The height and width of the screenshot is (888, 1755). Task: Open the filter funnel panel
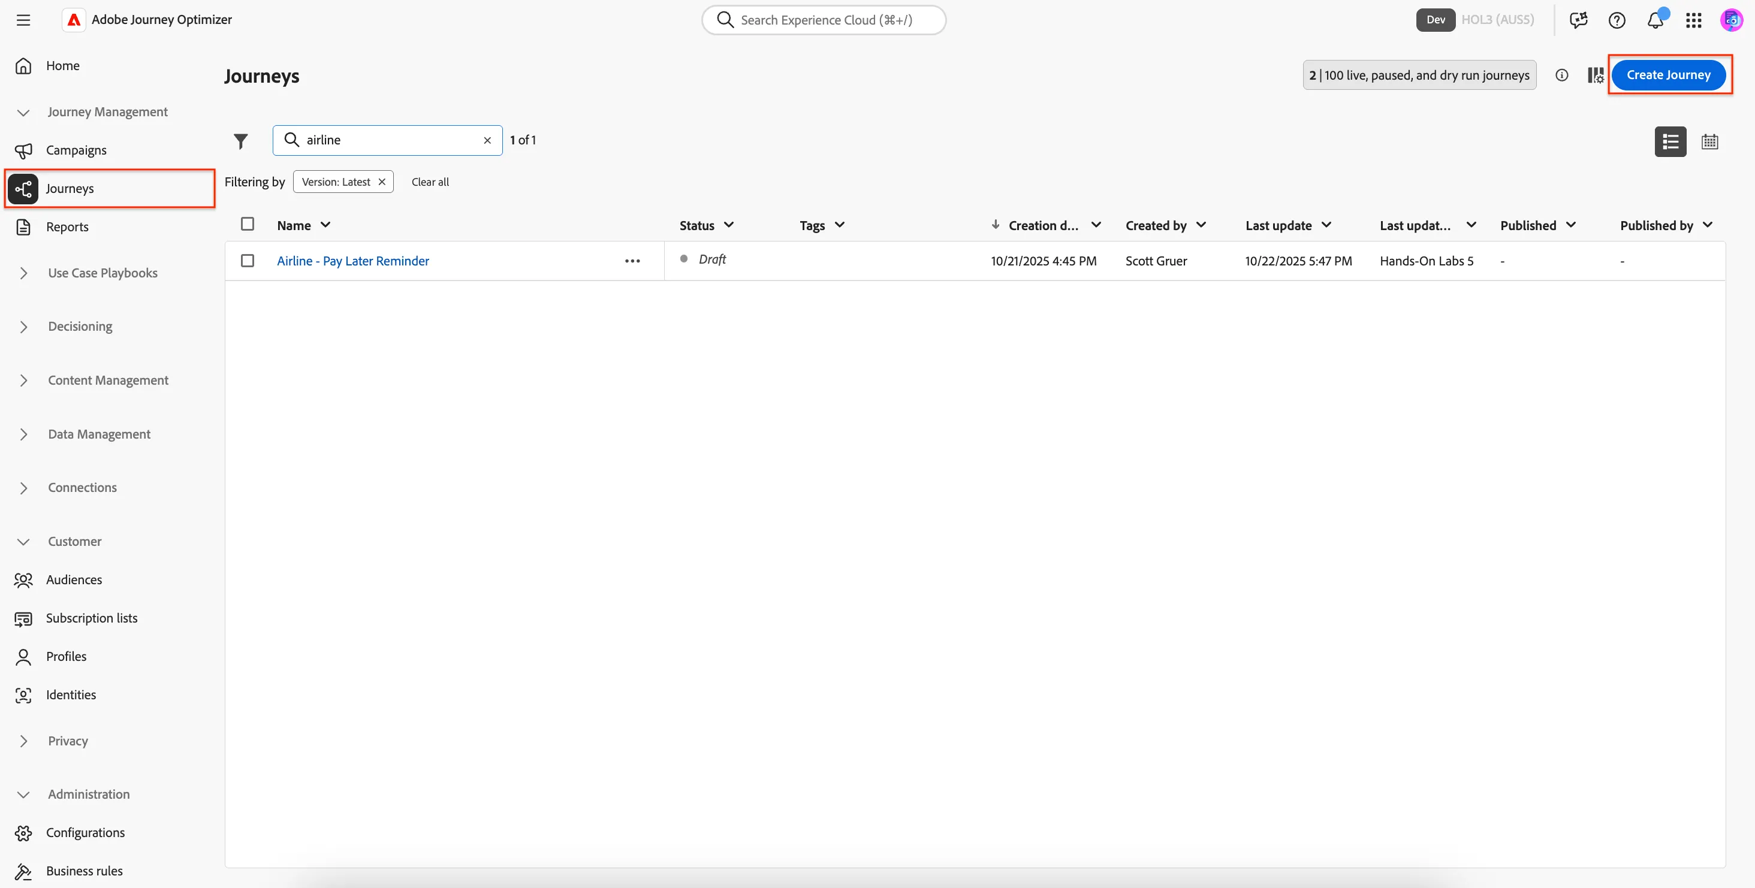tap(240, 141)
